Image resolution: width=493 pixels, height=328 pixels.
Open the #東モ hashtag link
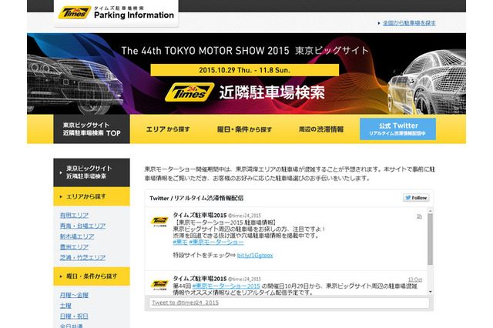click(x=180, y=243)
